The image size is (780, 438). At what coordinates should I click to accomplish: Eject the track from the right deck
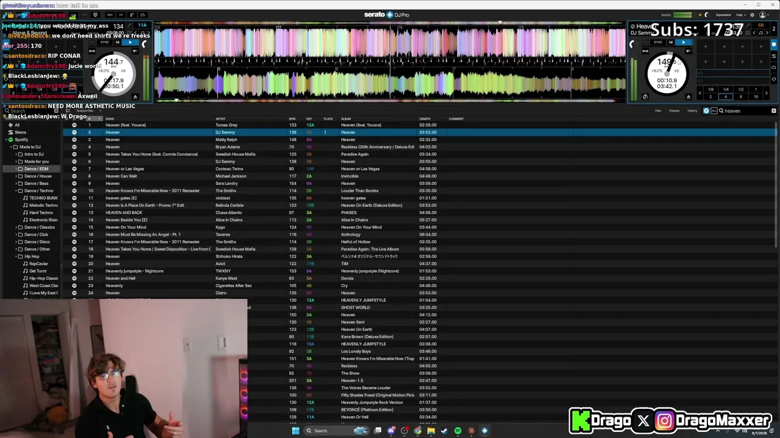(x=689, y=96)
